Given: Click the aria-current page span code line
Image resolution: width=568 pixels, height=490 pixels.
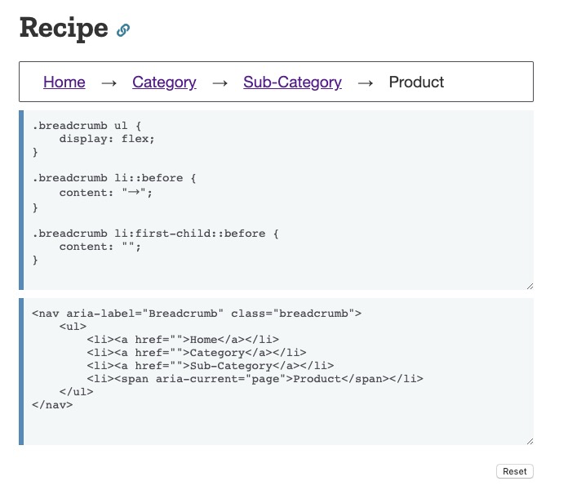Looking at the screenshot, I should coord(255,379).
